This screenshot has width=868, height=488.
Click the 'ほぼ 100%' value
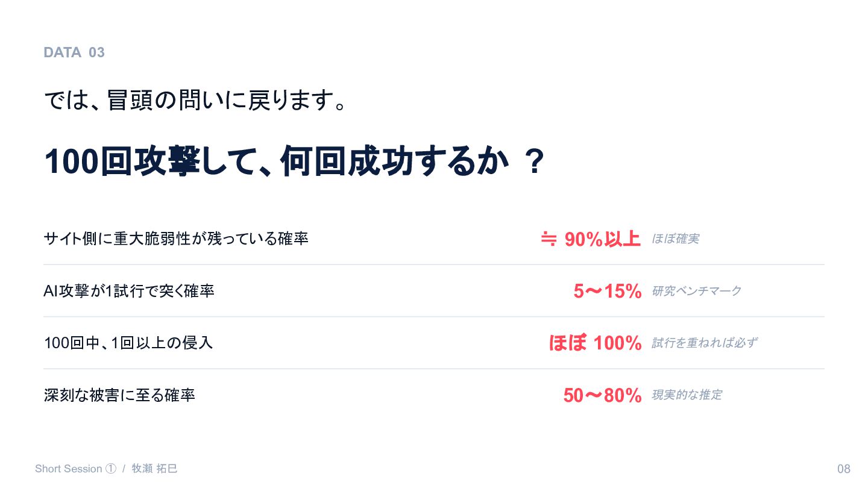coord(595,343)
